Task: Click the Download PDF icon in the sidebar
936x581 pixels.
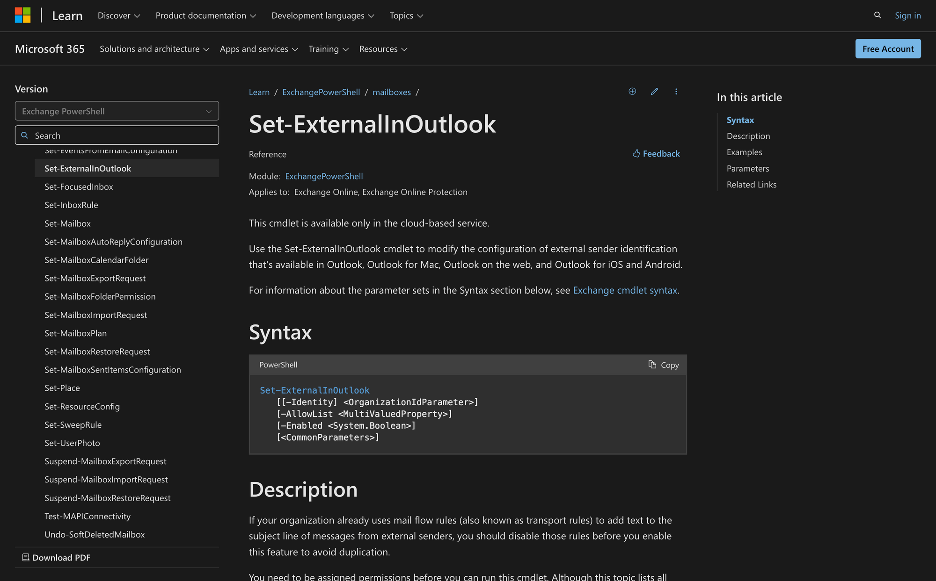Action: (26, 557)
